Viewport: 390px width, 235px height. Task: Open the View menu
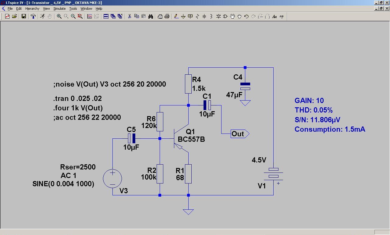click(46, 9)
